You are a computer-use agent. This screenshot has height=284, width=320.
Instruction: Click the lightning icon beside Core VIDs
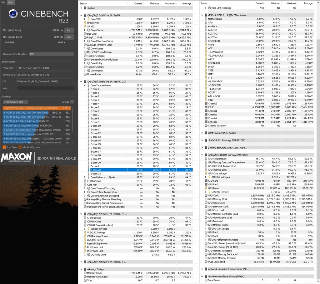click(88, 19)
